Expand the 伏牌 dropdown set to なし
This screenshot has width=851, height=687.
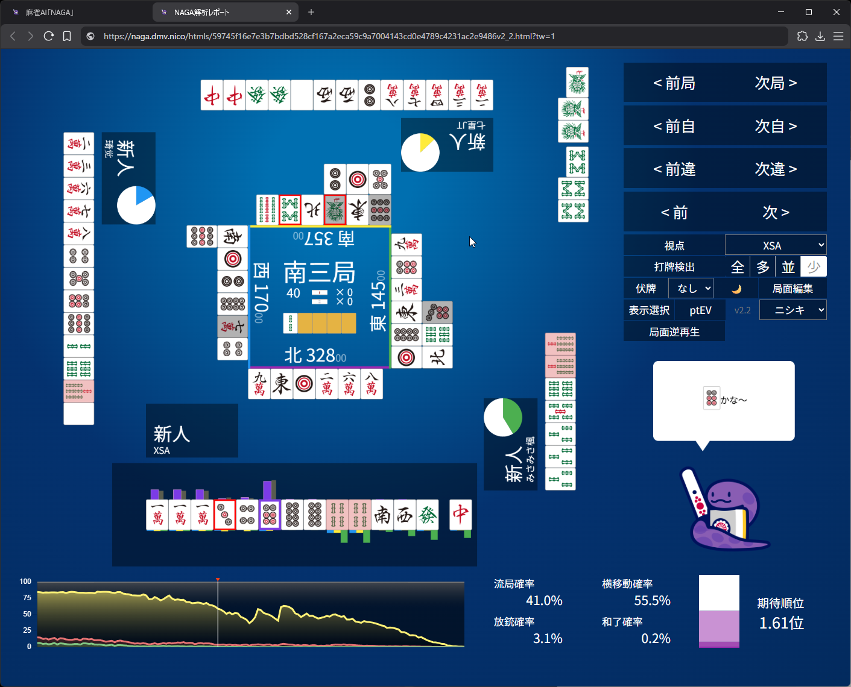(691, 289)
